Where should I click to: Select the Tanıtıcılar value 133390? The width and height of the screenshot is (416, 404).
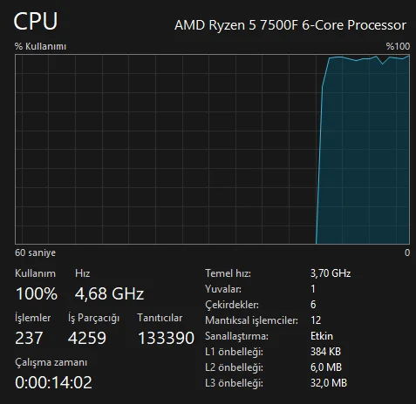[x=166, y=338]
